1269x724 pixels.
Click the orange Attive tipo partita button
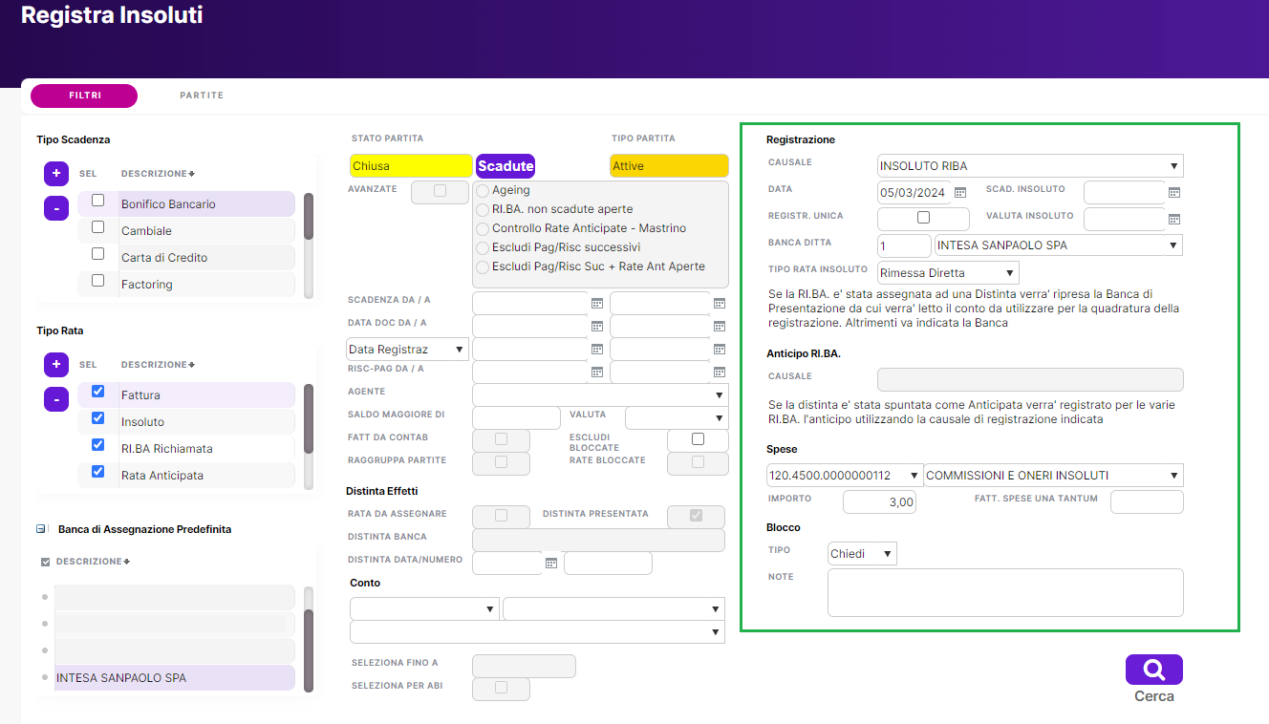(669, 166)
